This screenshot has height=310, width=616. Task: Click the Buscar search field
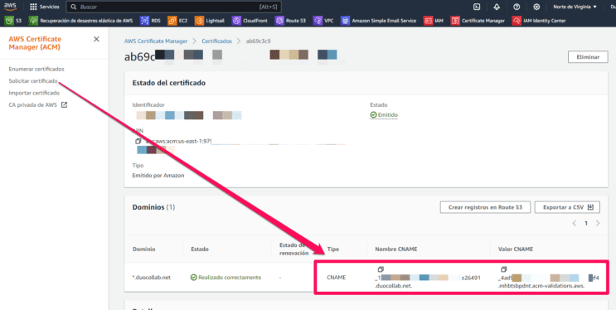(x=173, y=7)
